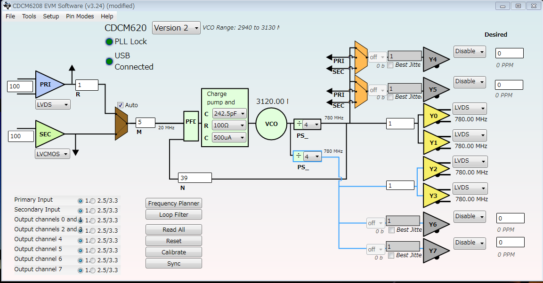Open the Help menu

tap(107, 16)
